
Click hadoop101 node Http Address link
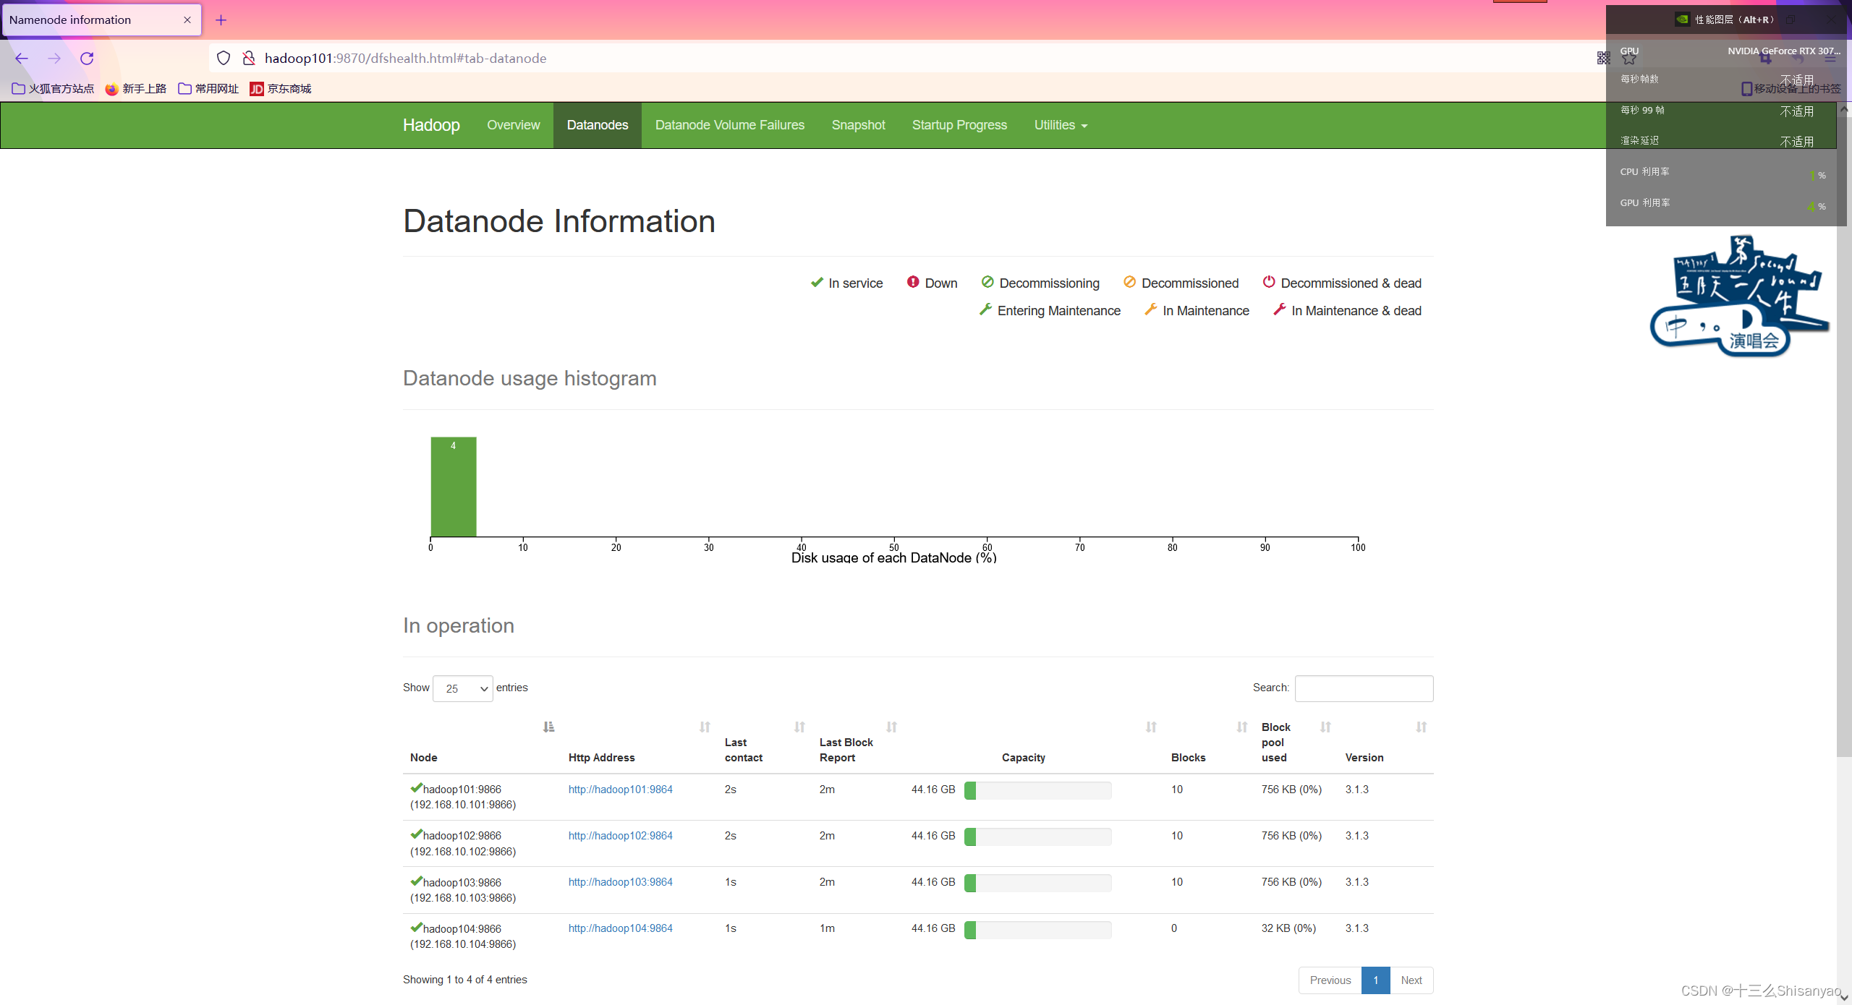point(619,788)
